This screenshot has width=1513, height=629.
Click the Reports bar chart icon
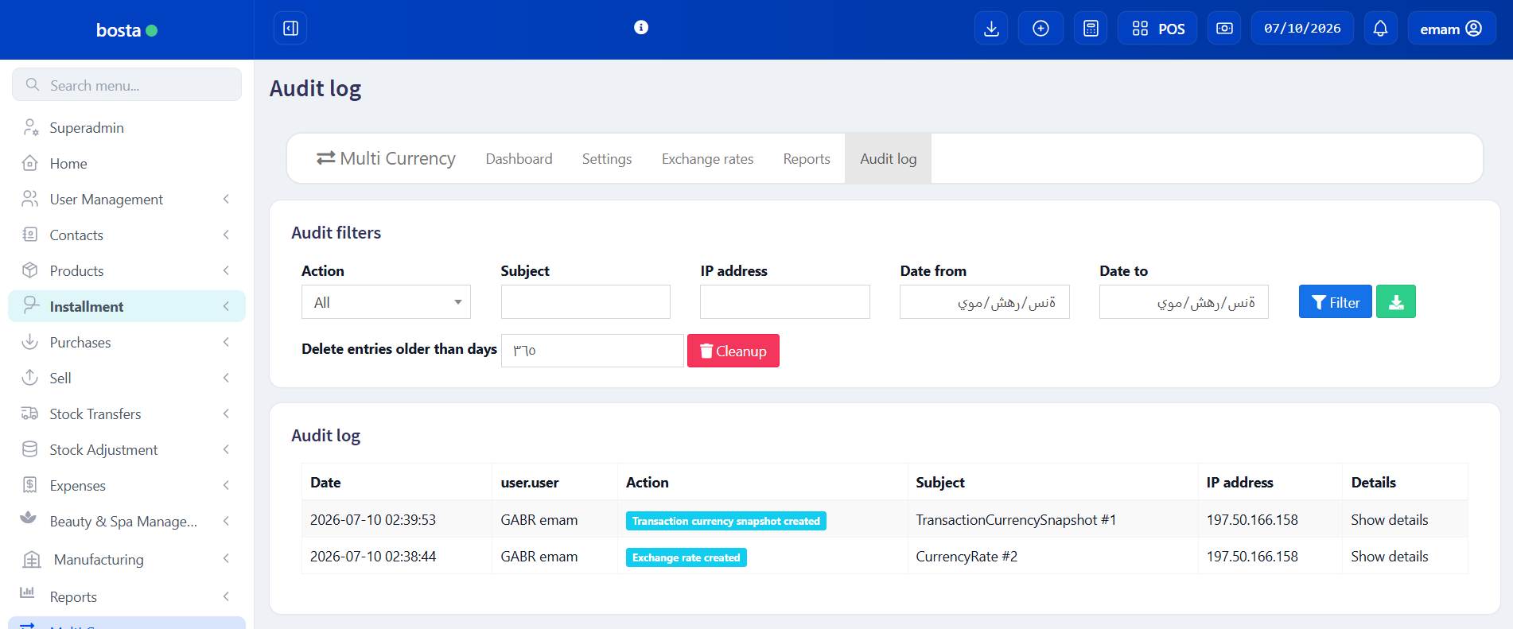[x=27, y=592]
